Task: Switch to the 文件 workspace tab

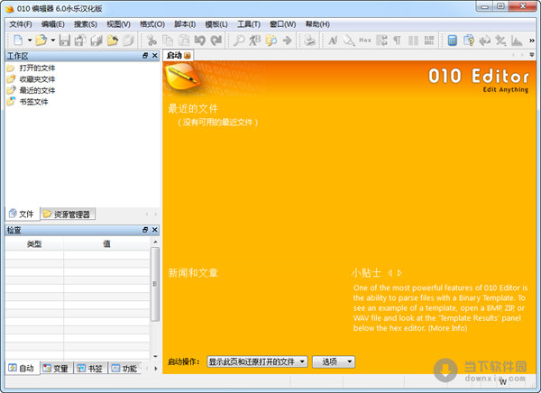Action: tap(23, 214)
